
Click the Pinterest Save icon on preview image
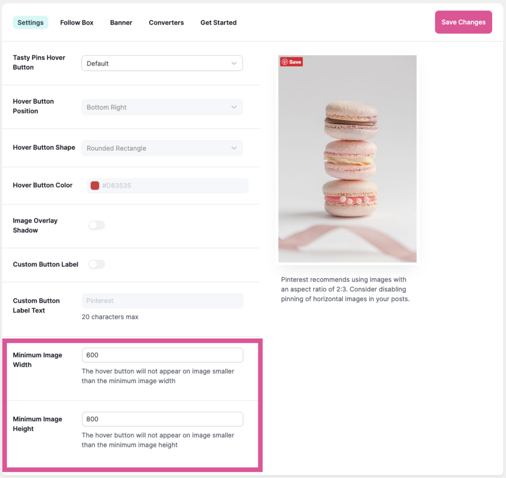point(291,62)
